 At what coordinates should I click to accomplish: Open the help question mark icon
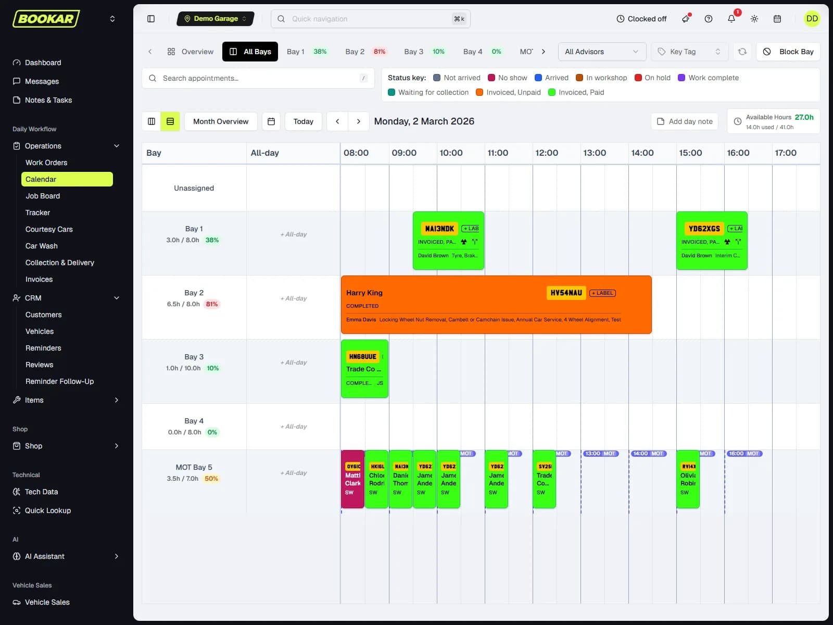pos(709,19)
